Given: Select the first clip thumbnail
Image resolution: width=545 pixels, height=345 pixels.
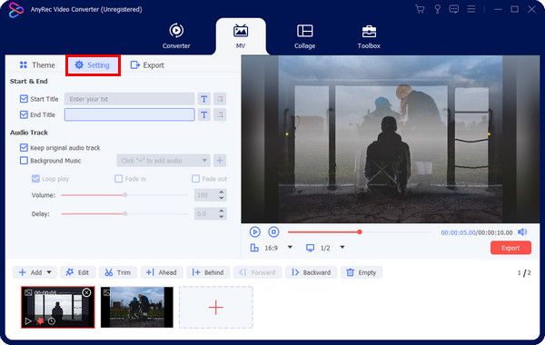Looking at the screenshot, I should point(58,307).
